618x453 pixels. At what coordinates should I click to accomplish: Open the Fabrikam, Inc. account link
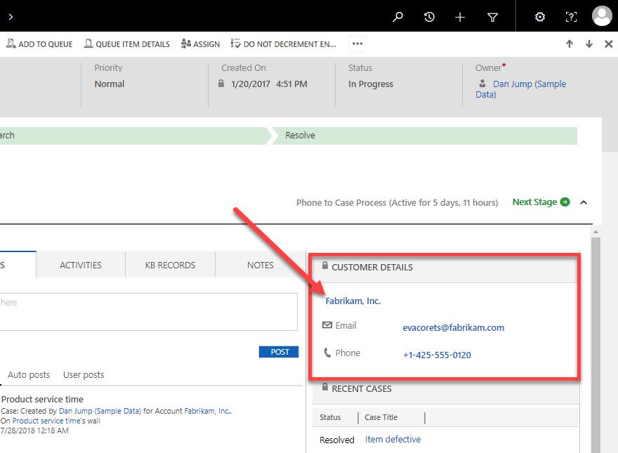click(353, 300)
